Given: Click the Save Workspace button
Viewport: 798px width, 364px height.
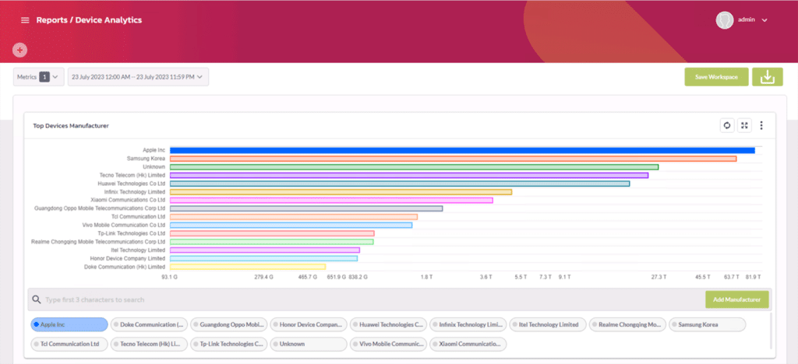Looking at the screenshot, I should pyautogui.click(x=716, y=77).
